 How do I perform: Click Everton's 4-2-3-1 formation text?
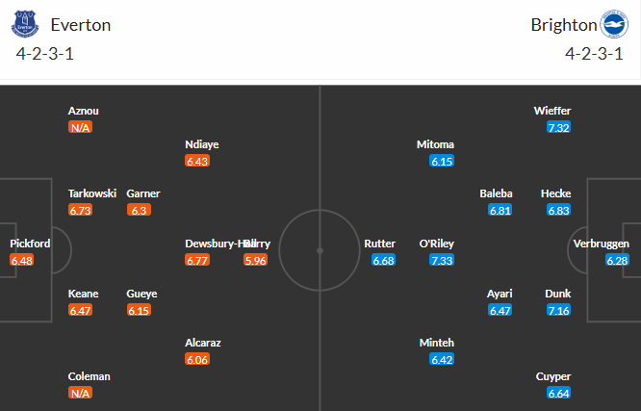click(45, 53)
